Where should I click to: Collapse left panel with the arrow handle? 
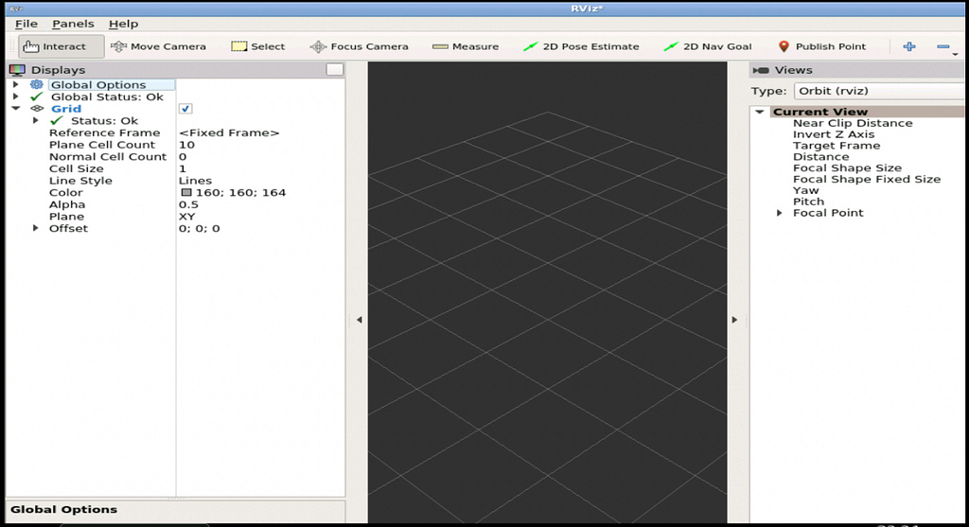359,320
